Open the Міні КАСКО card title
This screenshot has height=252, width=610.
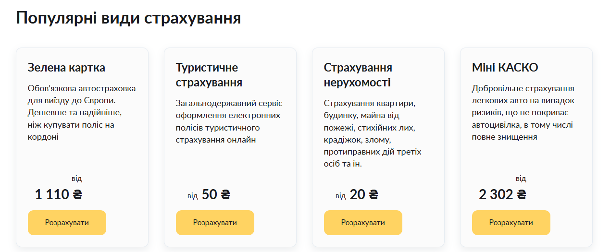tap(505, 68)
